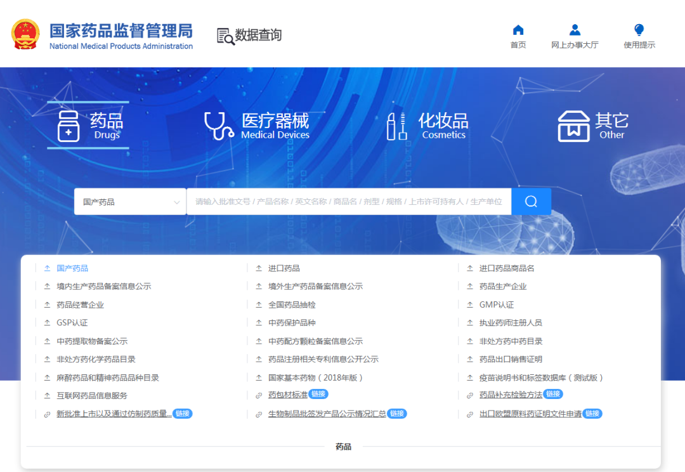Open 中药保护品种 link

click(292, 322)
